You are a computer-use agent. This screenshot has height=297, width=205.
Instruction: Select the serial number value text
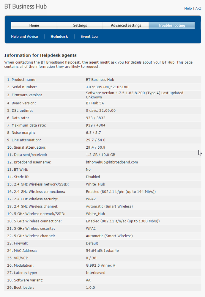(x=107, y=87)
